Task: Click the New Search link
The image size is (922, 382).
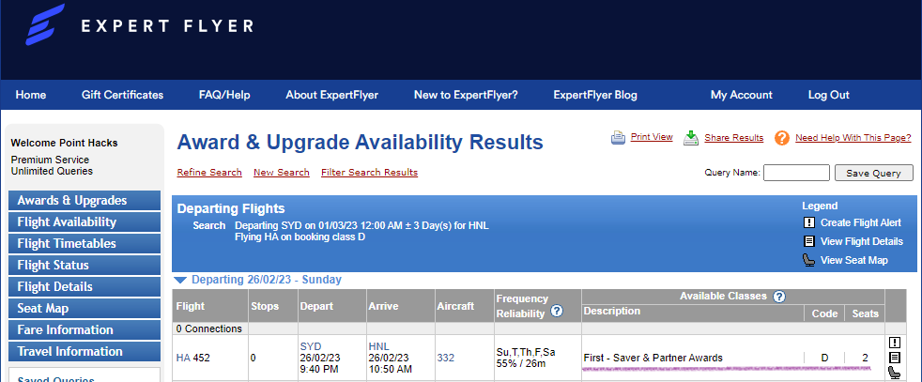Action: pyautogui.click(x=281, y=172)
